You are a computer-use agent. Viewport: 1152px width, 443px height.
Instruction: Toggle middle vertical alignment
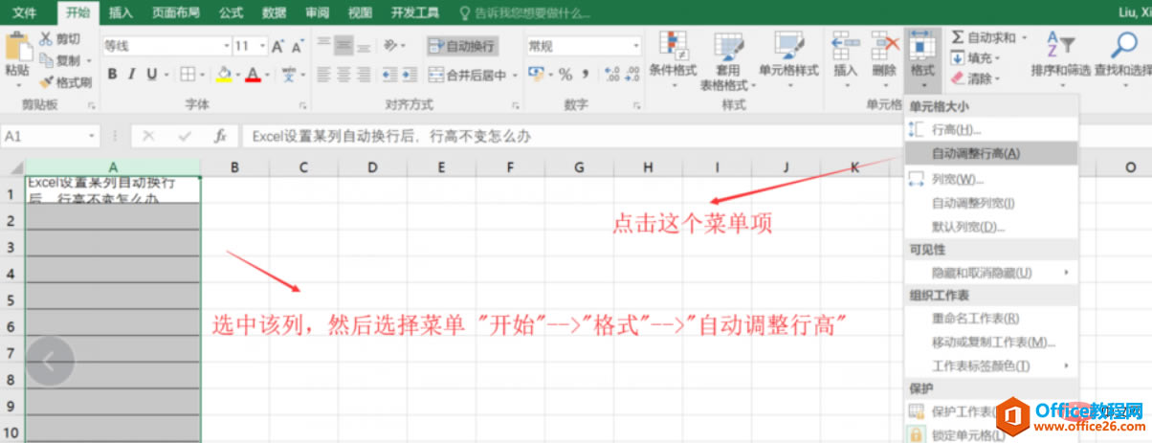(x=343, y=45)
